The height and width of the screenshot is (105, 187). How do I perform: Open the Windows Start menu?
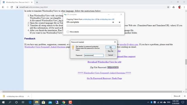[x=3, y=102]
